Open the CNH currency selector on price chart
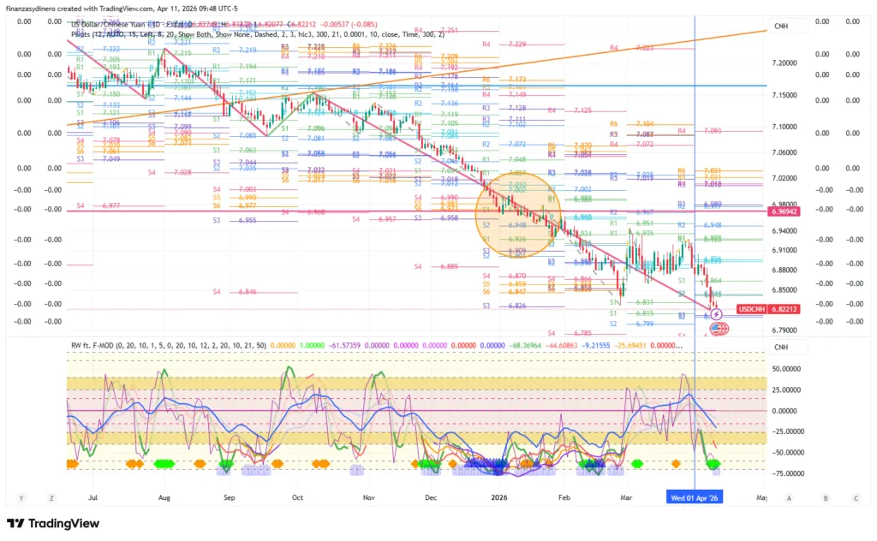 [x=780, y=27]
